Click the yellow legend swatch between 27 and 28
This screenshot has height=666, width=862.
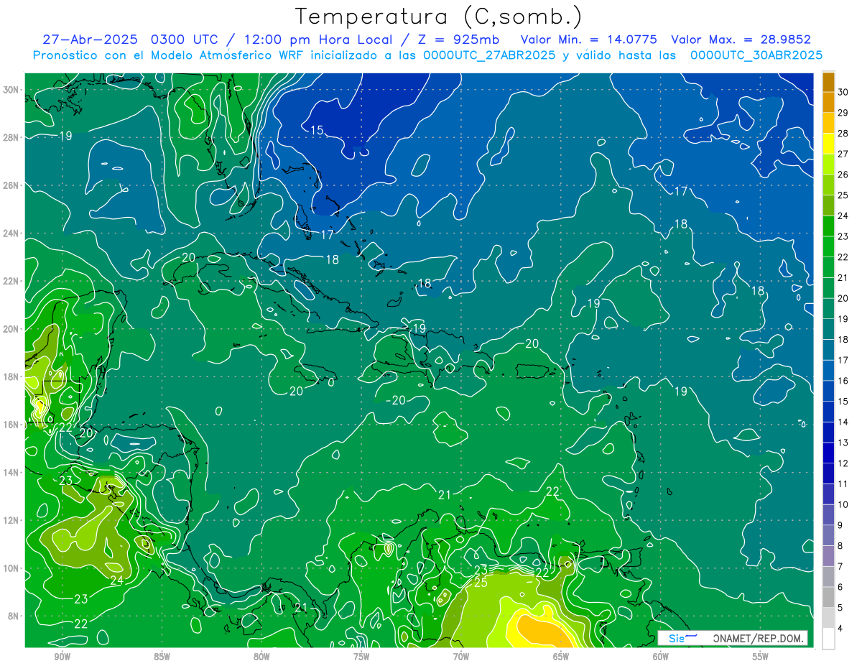(x=828, y=144)
